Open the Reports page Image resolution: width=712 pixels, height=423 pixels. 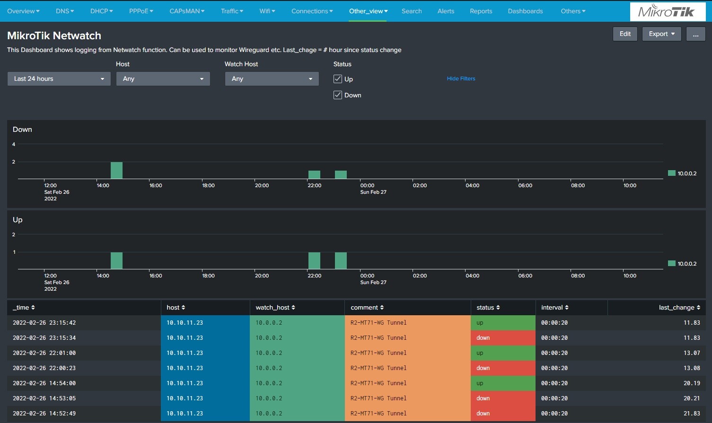pos(481,11)
